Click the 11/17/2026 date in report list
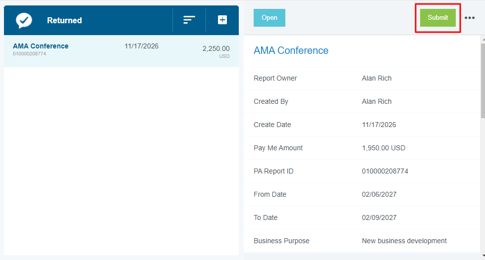 (141, 46)
